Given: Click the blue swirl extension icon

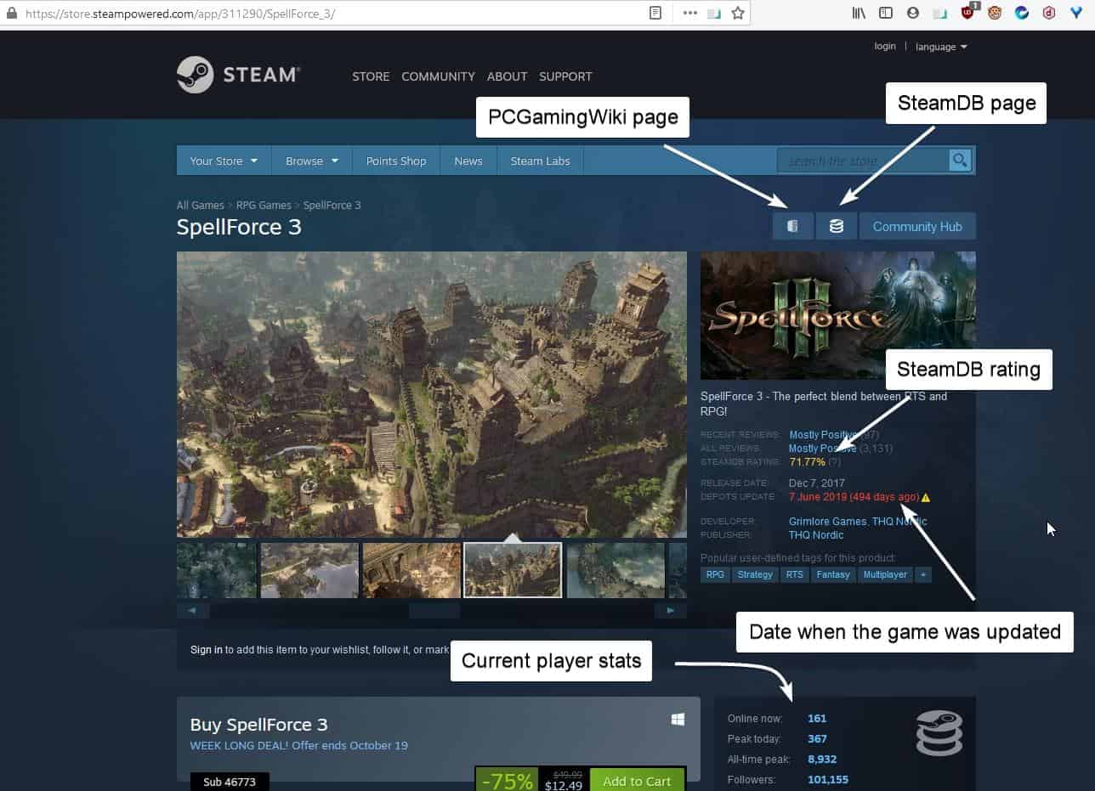Looking at the screenshot, I should coord(1022,13).
